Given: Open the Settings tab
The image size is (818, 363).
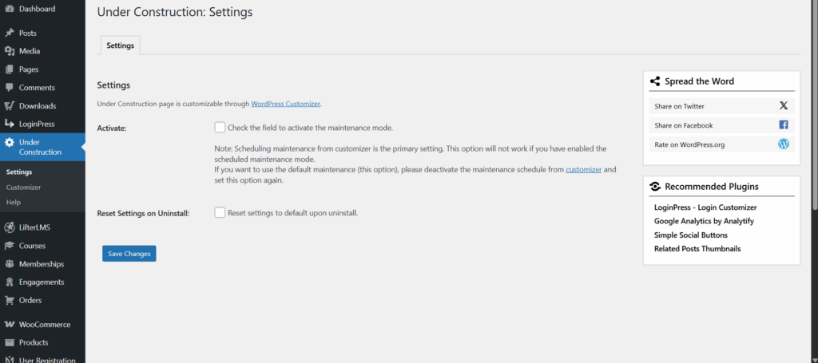Looking at the screenshot, I should [120, 45].
